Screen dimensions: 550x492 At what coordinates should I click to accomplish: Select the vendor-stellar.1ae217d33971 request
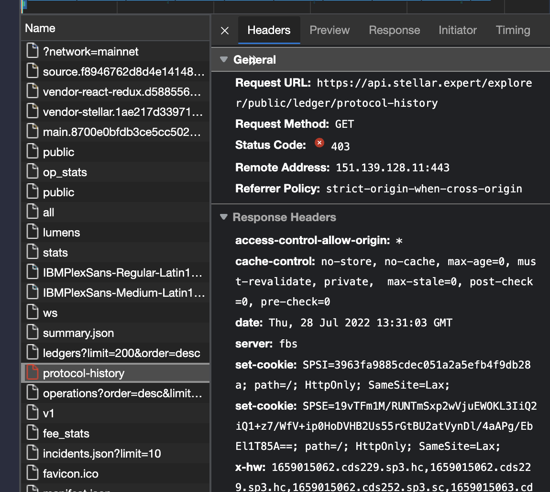[x=115, y=112]
